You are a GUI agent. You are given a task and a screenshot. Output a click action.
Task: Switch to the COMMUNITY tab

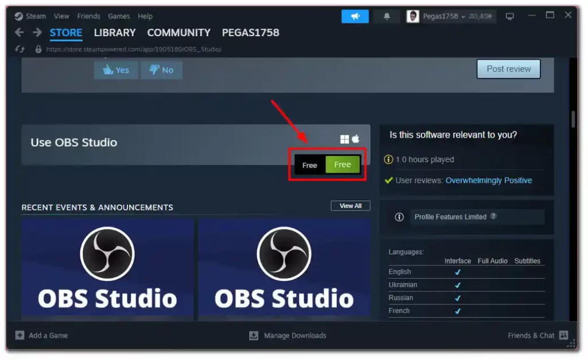pos(179,33)
